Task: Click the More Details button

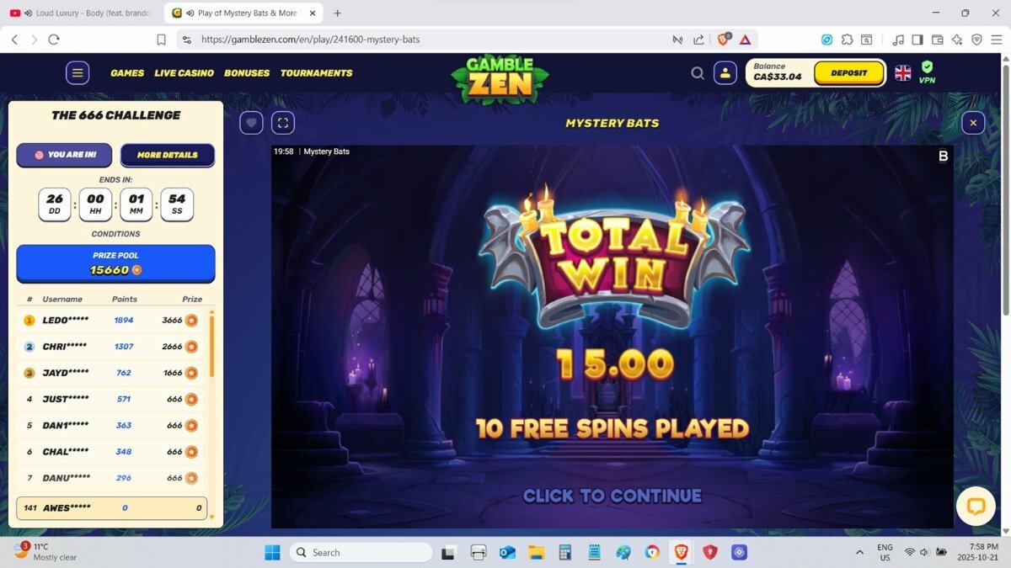Action: click(167, 155)
